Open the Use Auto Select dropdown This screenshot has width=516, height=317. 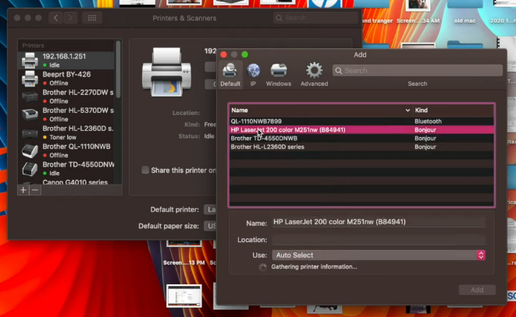tap(379, 255)
